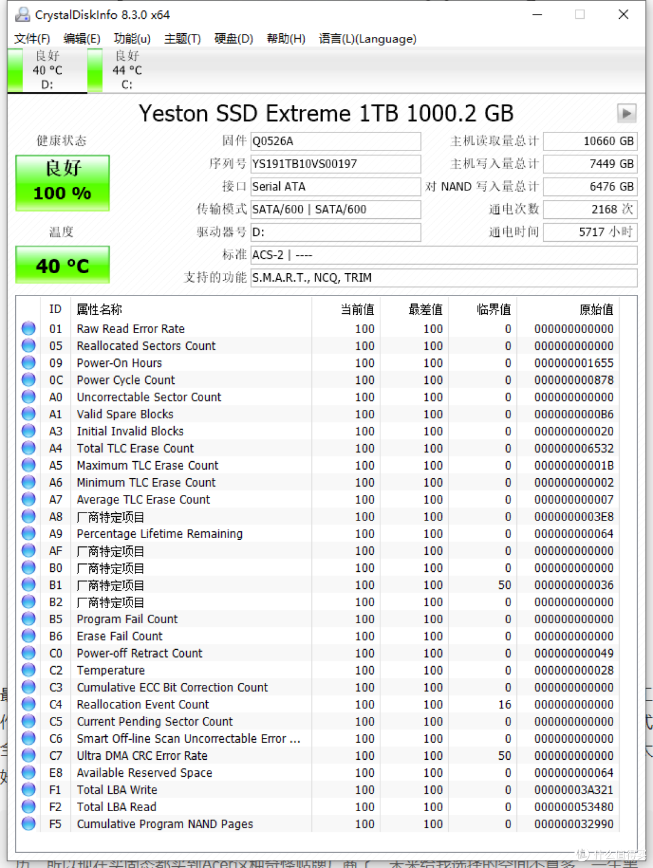Click power-on count 2168 次
This screenshot has height=868, width=653.
(590, 210)
